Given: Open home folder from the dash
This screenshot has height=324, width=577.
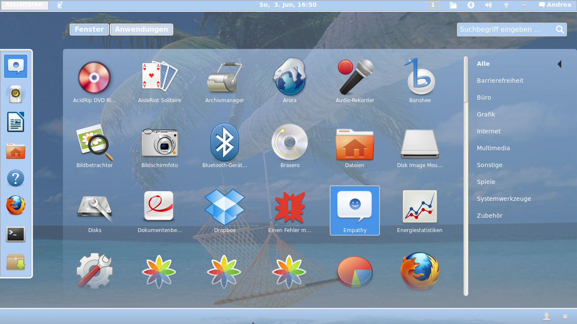Looking at the screenshot, I should 16,151.
